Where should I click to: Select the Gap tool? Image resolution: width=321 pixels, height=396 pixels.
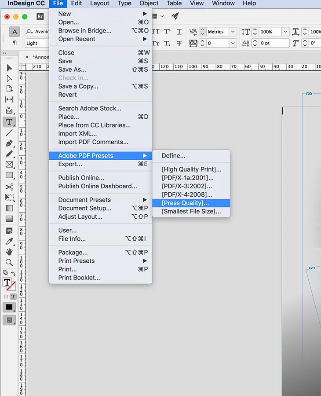pyautogui.click(x=9, y=99)
